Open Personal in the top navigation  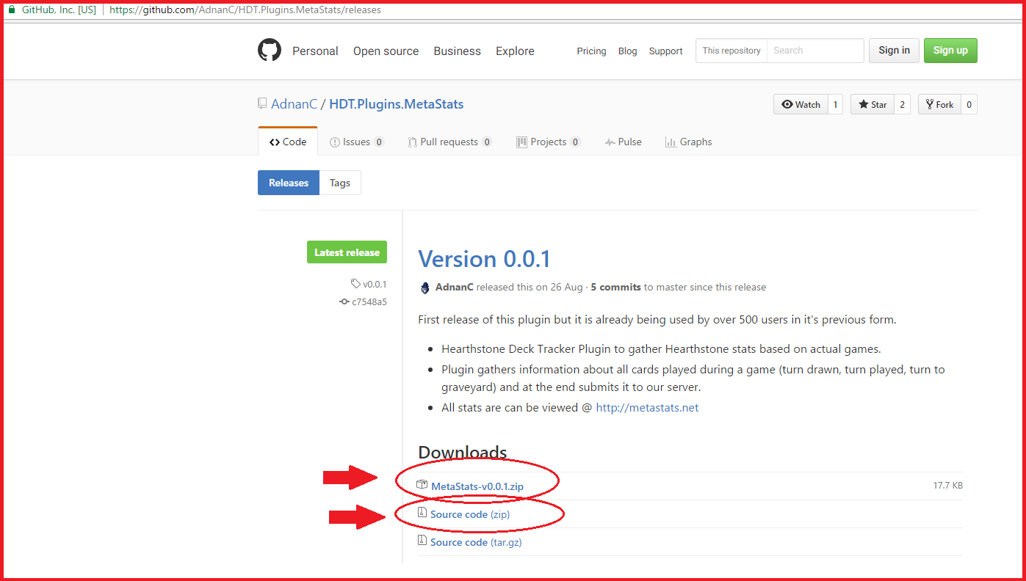[315, 51]
